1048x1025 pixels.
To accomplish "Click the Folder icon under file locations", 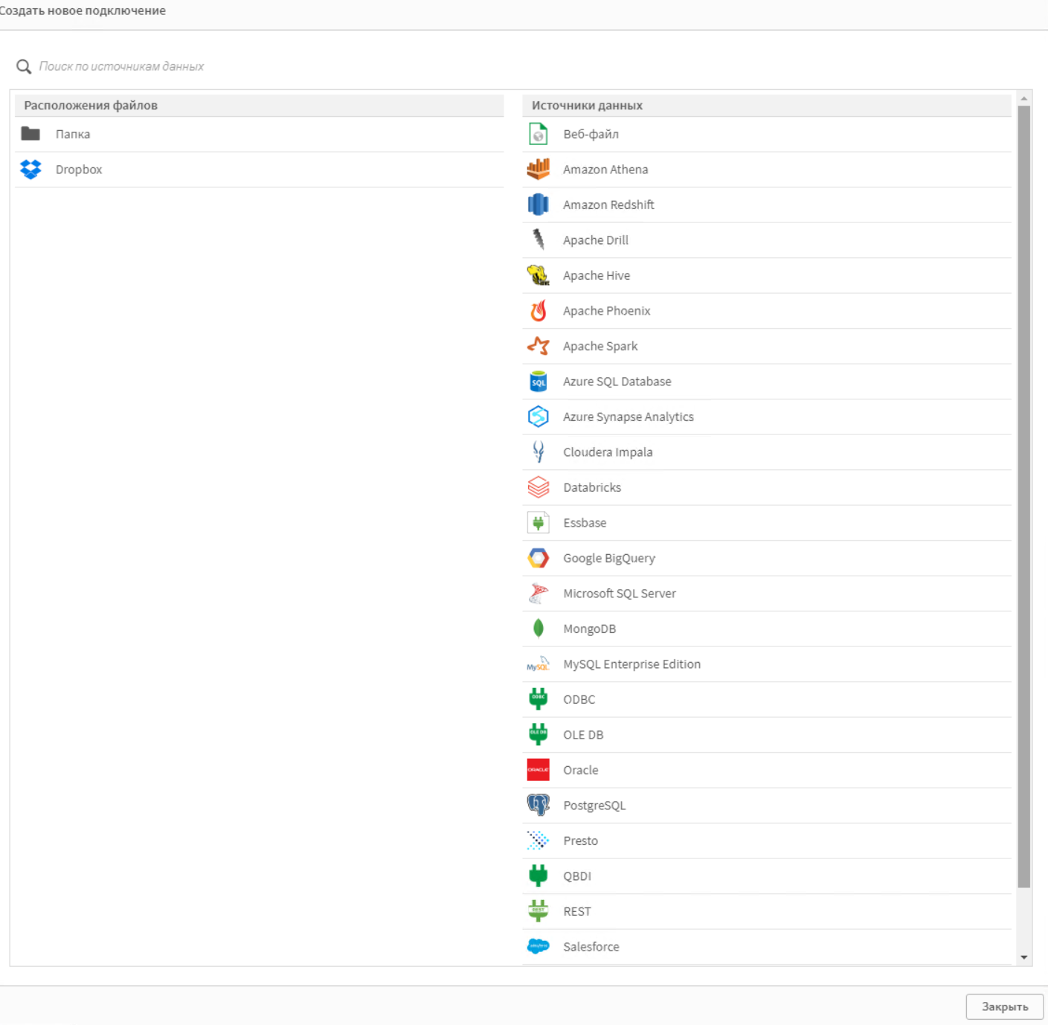I will click(x=30, y=134).
